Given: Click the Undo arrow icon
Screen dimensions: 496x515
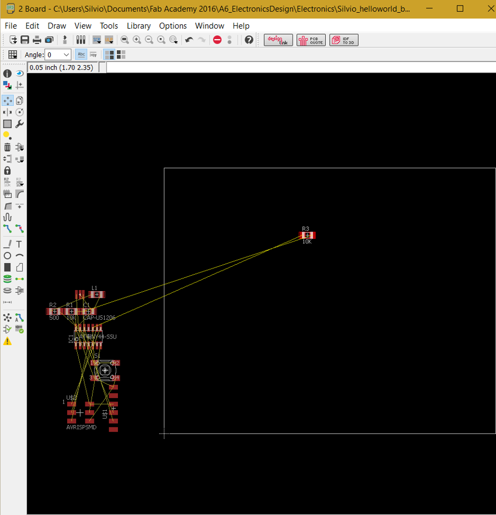Looking at the screenshot, I should click(189, 40).
